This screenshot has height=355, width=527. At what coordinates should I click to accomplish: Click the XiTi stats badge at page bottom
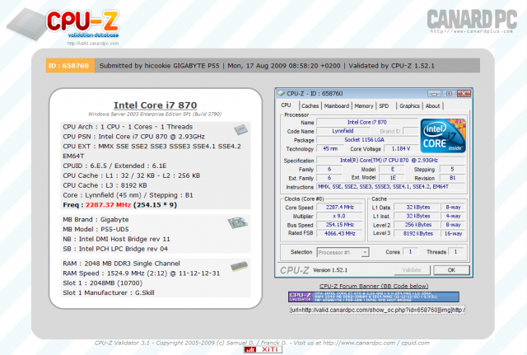click(263, 349)
